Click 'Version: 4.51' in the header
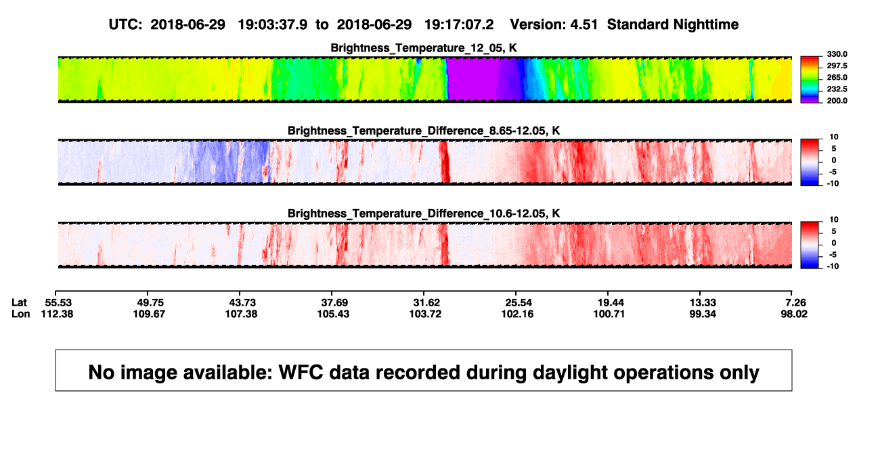This screenshot has height=451, width=880. point(553,24)
